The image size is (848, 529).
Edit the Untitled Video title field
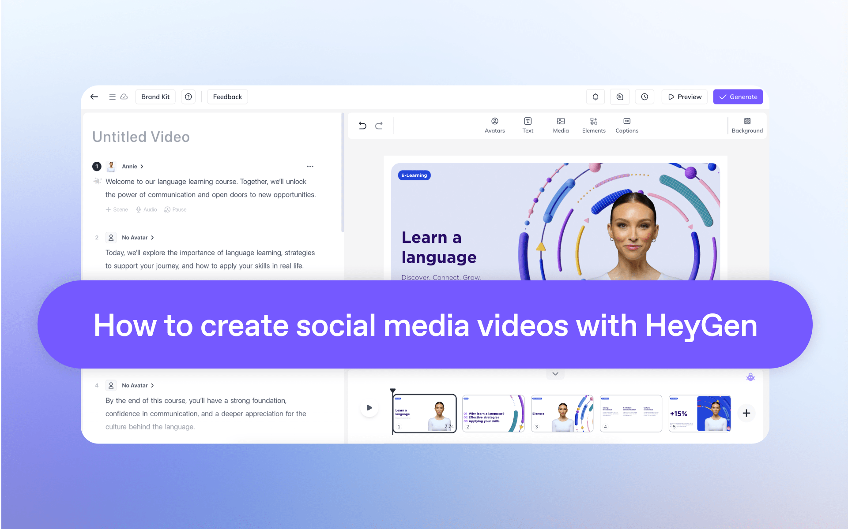(141, 137)
